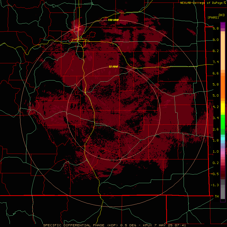Click the 7.4 scale value

coord(216,62)
